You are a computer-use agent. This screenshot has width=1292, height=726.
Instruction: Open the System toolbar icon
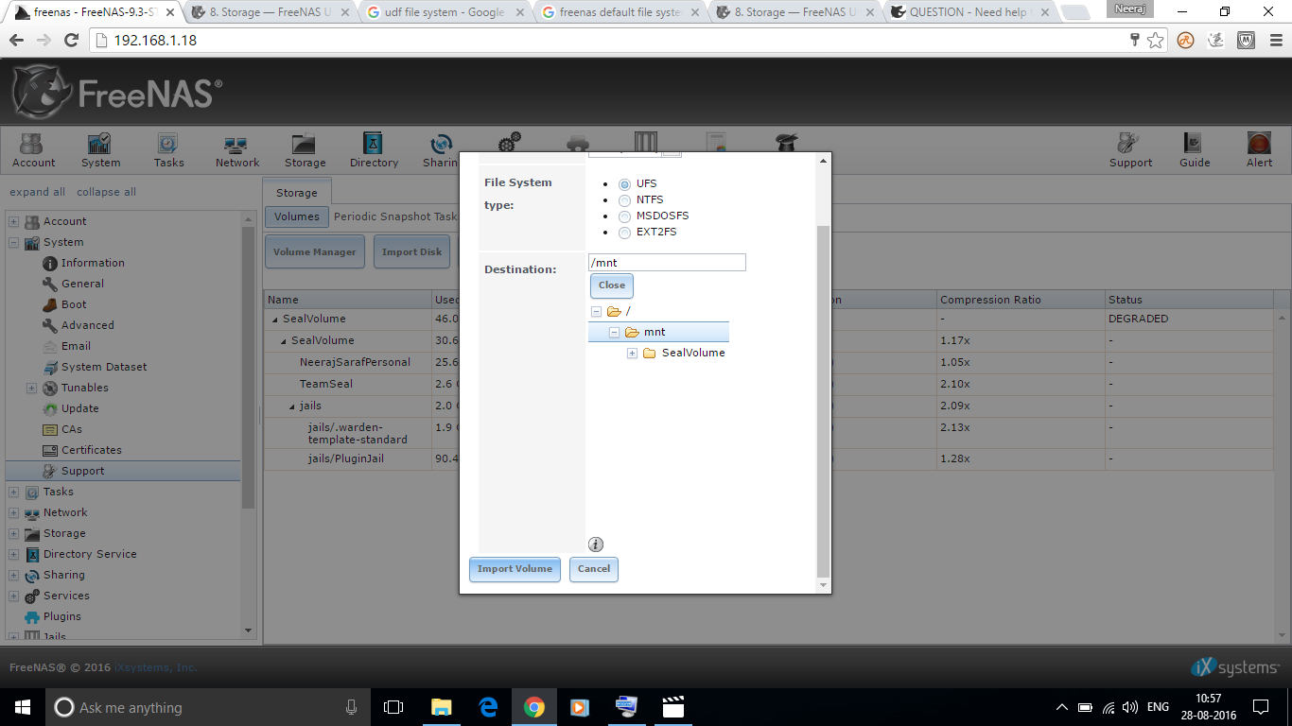tap(100, 149)
